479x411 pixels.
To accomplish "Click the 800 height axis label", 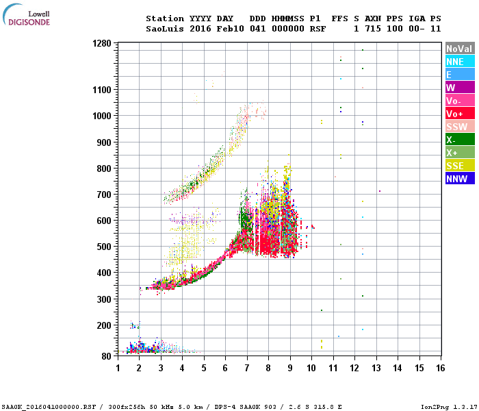I will pos(104,169).
